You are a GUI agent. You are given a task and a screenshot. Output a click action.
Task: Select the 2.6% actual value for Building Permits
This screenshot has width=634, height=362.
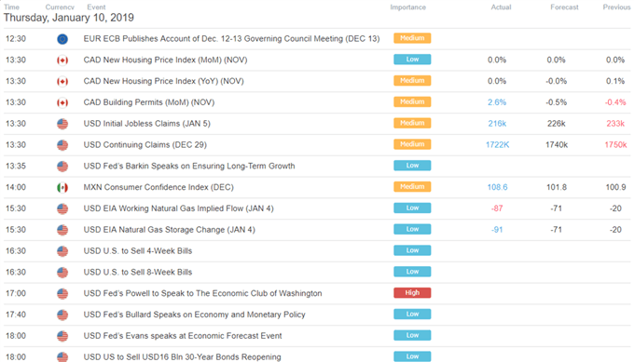[x=497, y=102]
